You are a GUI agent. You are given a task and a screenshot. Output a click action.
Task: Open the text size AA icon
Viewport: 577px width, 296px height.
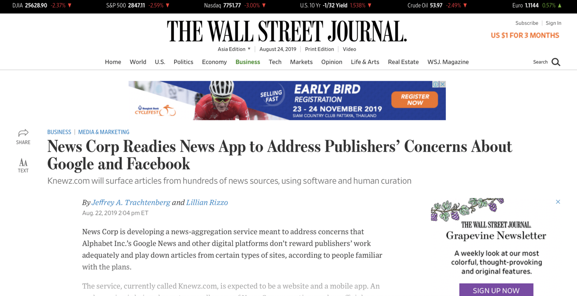[x=23, y=162]
